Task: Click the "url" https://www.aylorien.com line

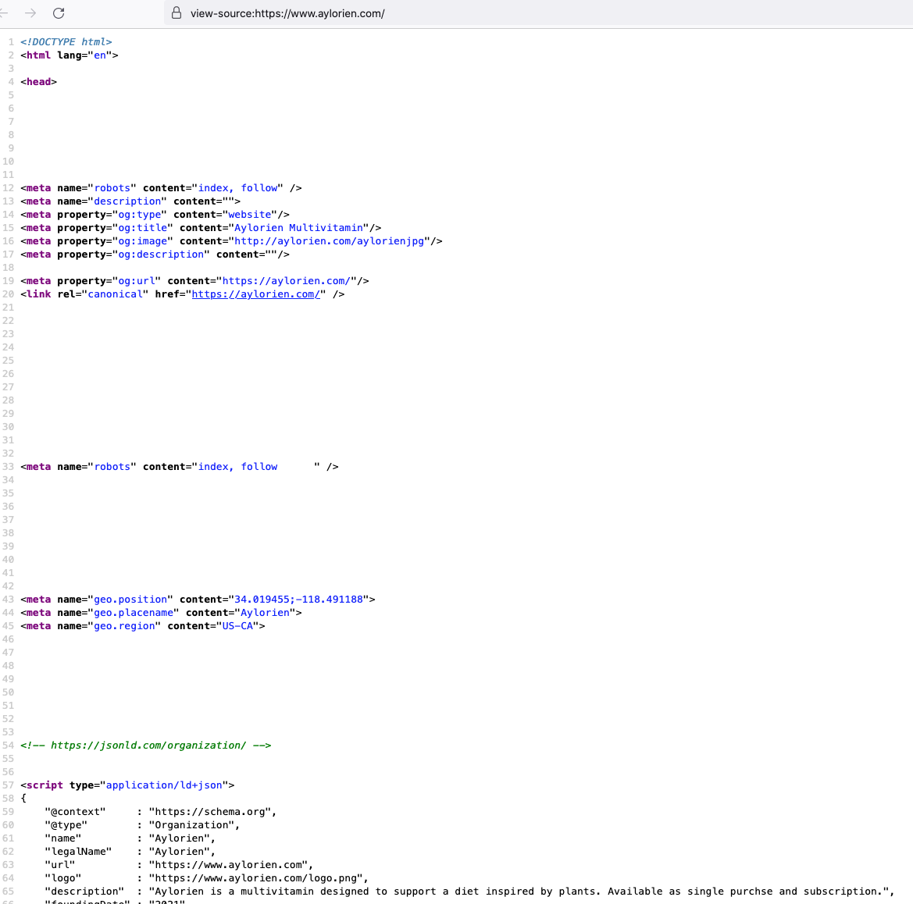Action: click(179, 865)
